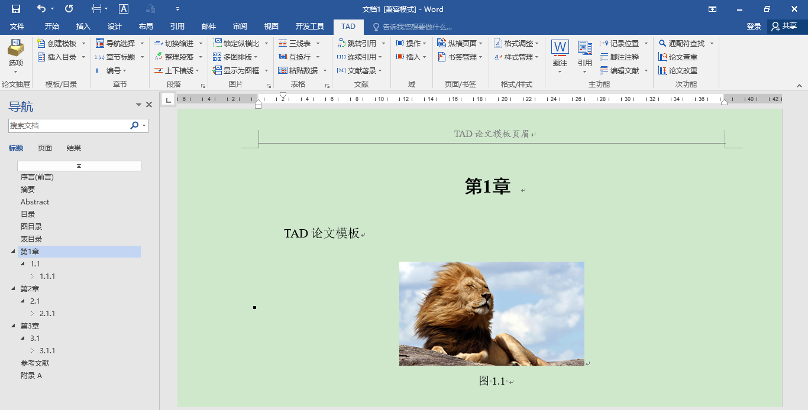Screen dimensions: 808x410
Task: Go to 参考文献 in navigation pane
Action: click(x=35, y=363)
